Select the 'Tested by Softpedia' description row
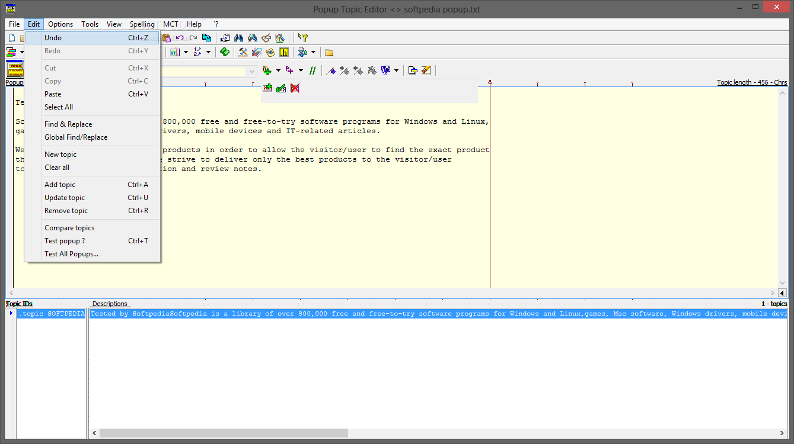 [438, 314]
